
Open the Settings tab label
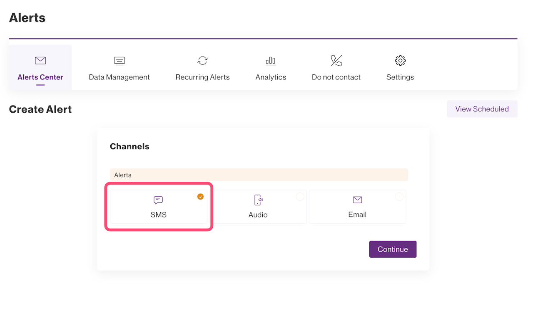400,77
